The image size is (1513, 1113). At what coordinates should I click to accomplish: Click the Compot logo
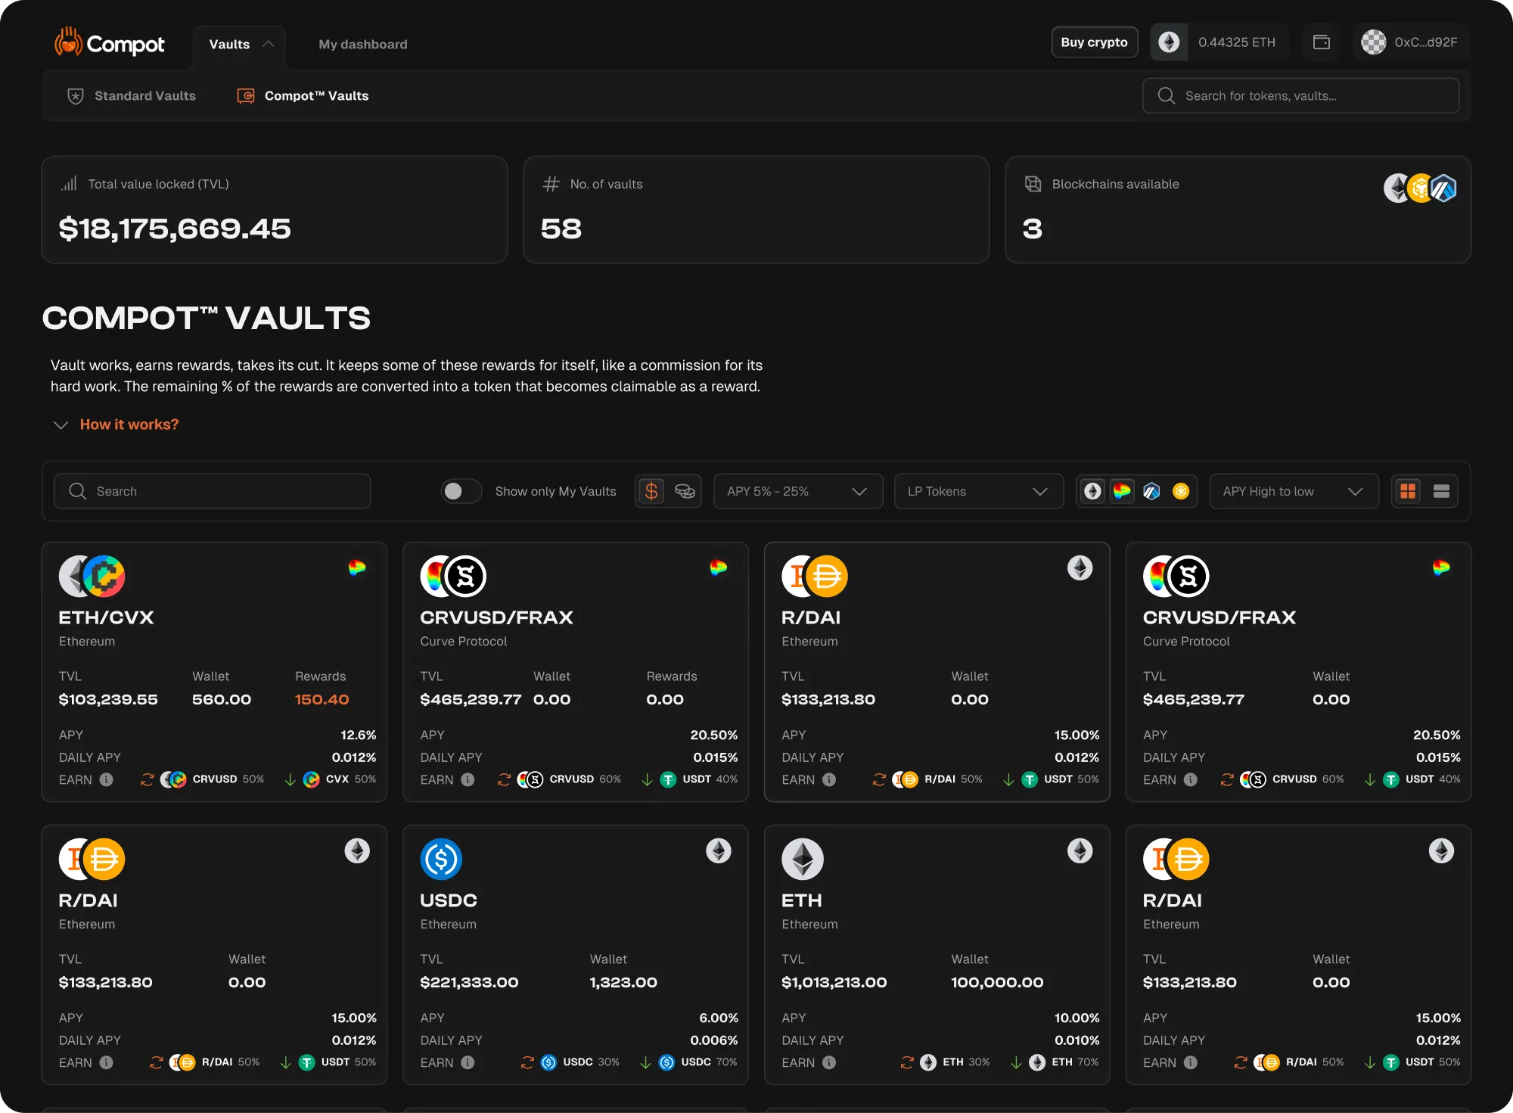[109, 43]
